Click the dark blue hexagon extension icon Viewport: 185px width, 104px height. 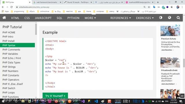tap(167, 7)
